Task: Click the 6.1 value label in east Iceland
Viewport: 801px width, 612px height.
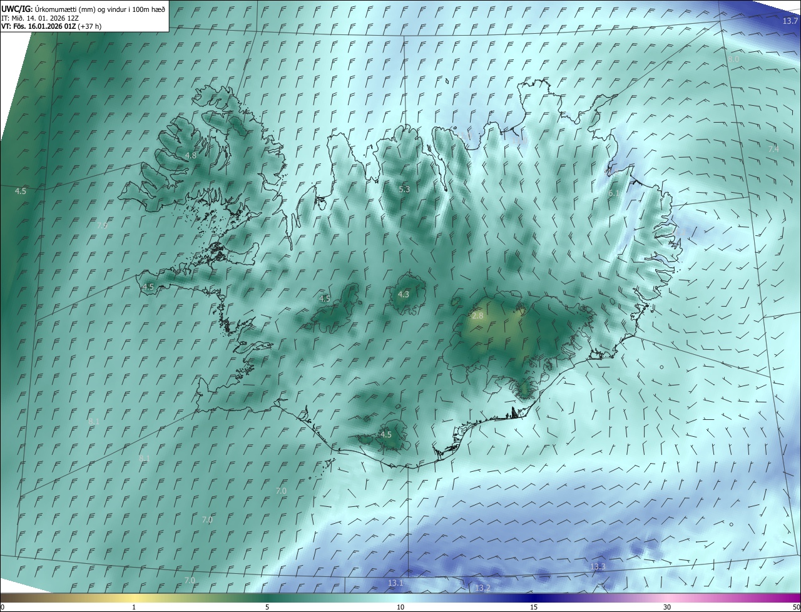Action: [x=615, y=193]
